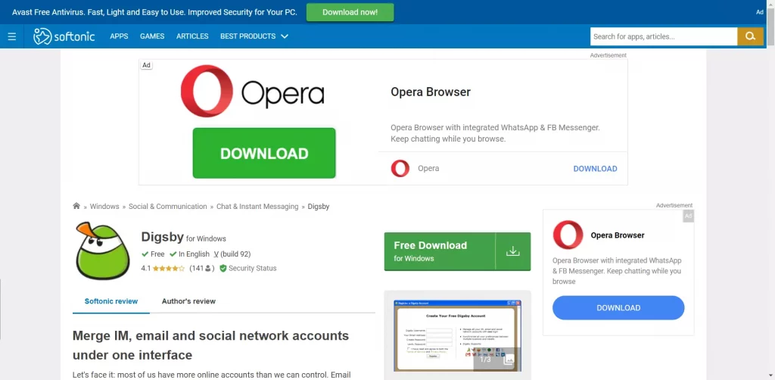Screen dimensions: 775x380
Task: Click the home icon in breadcrumb
Action: tap(76, 206)
